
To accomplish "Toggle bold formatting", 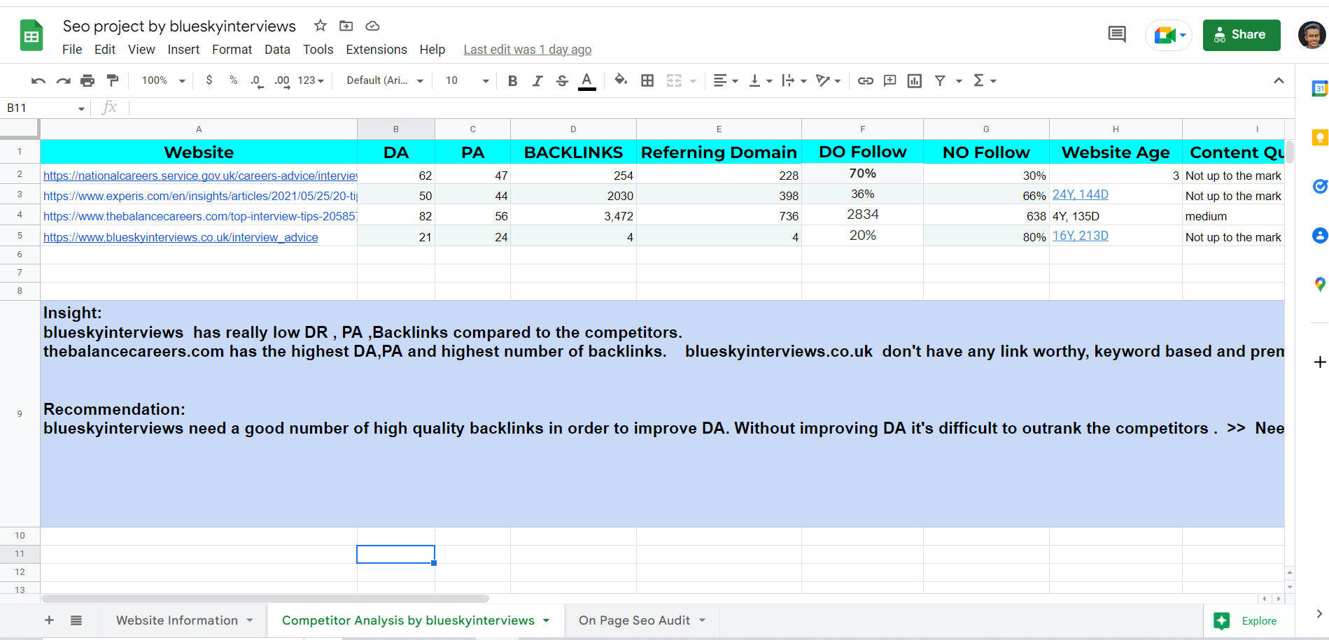I will point(512,81).
